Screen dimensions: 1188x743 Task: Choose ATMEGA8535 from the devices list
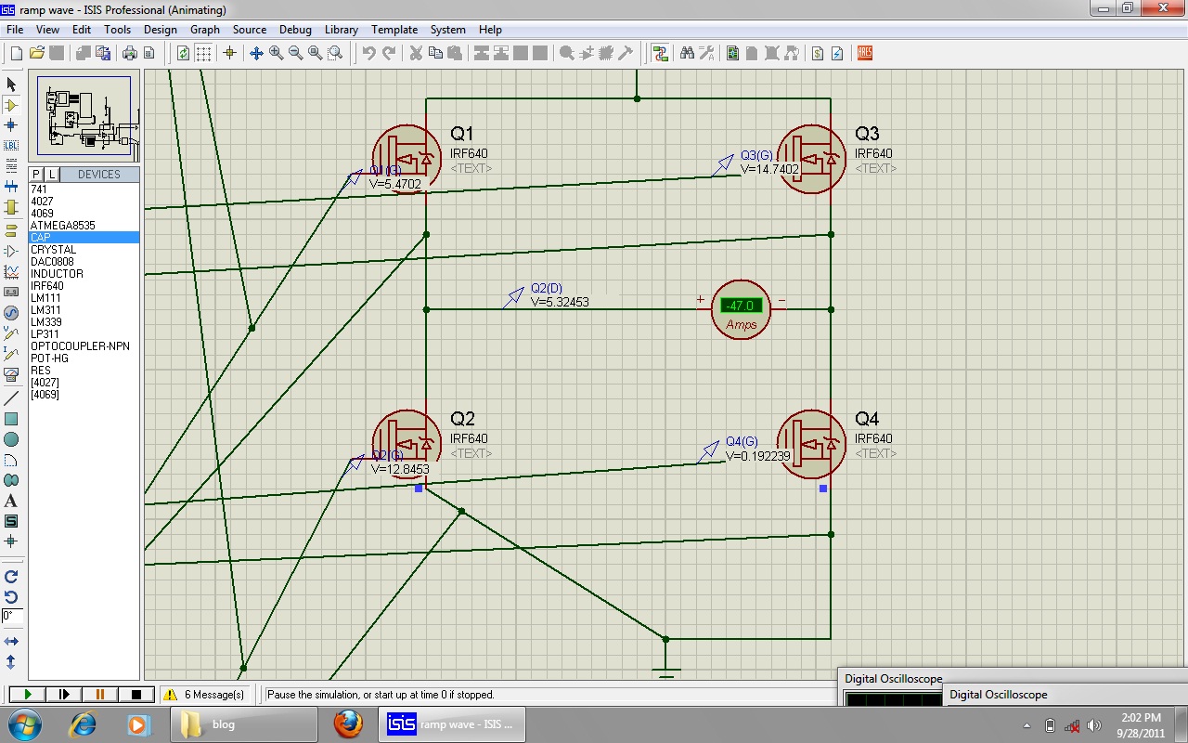pos(61,225)
